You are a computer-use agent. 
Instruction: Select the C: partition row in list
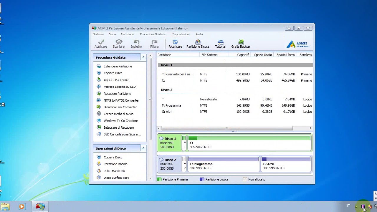tap(235, 80)
